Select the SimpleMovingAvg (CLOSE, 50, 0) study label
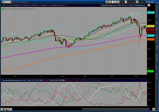This screenshot has width=159, height=112. [x=114, y=5]
